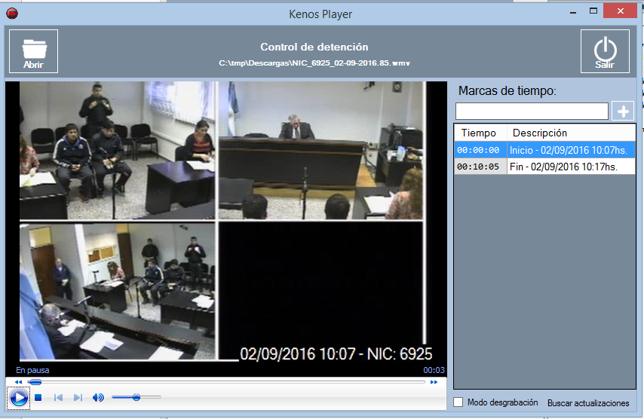The height and width of the screenshot is (419, 644).
Task: Click the rewind arrows on seek bar
Action: [x=19, y=383]
